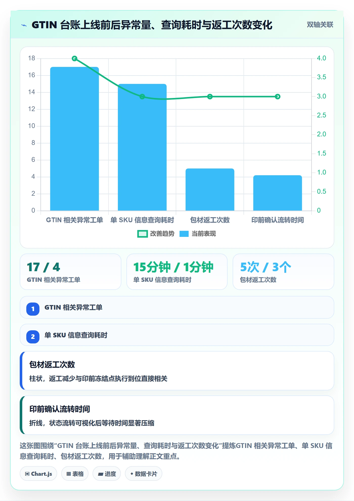Click text 柱状，返工减少与印前冻结点执行到位直接相关

click(x=98, y=379)
